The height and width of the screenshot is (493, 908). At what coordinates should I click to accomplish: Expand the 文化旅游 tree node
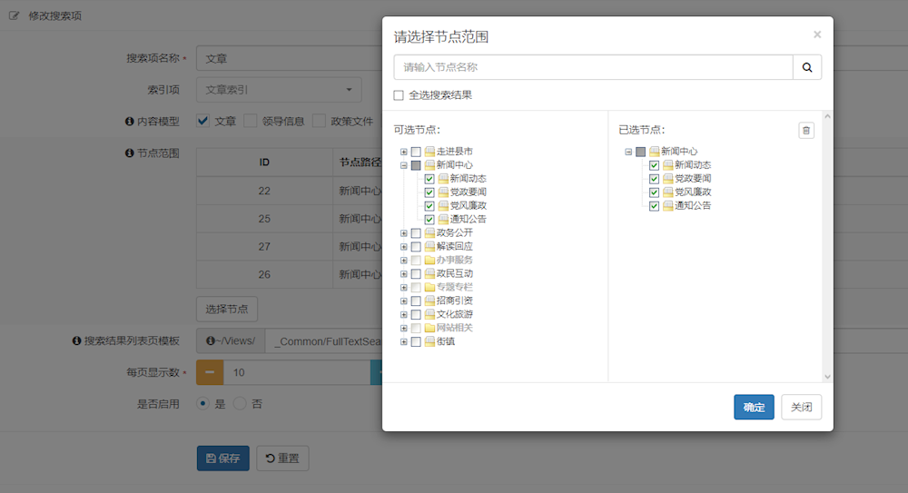tap(404, 314)
